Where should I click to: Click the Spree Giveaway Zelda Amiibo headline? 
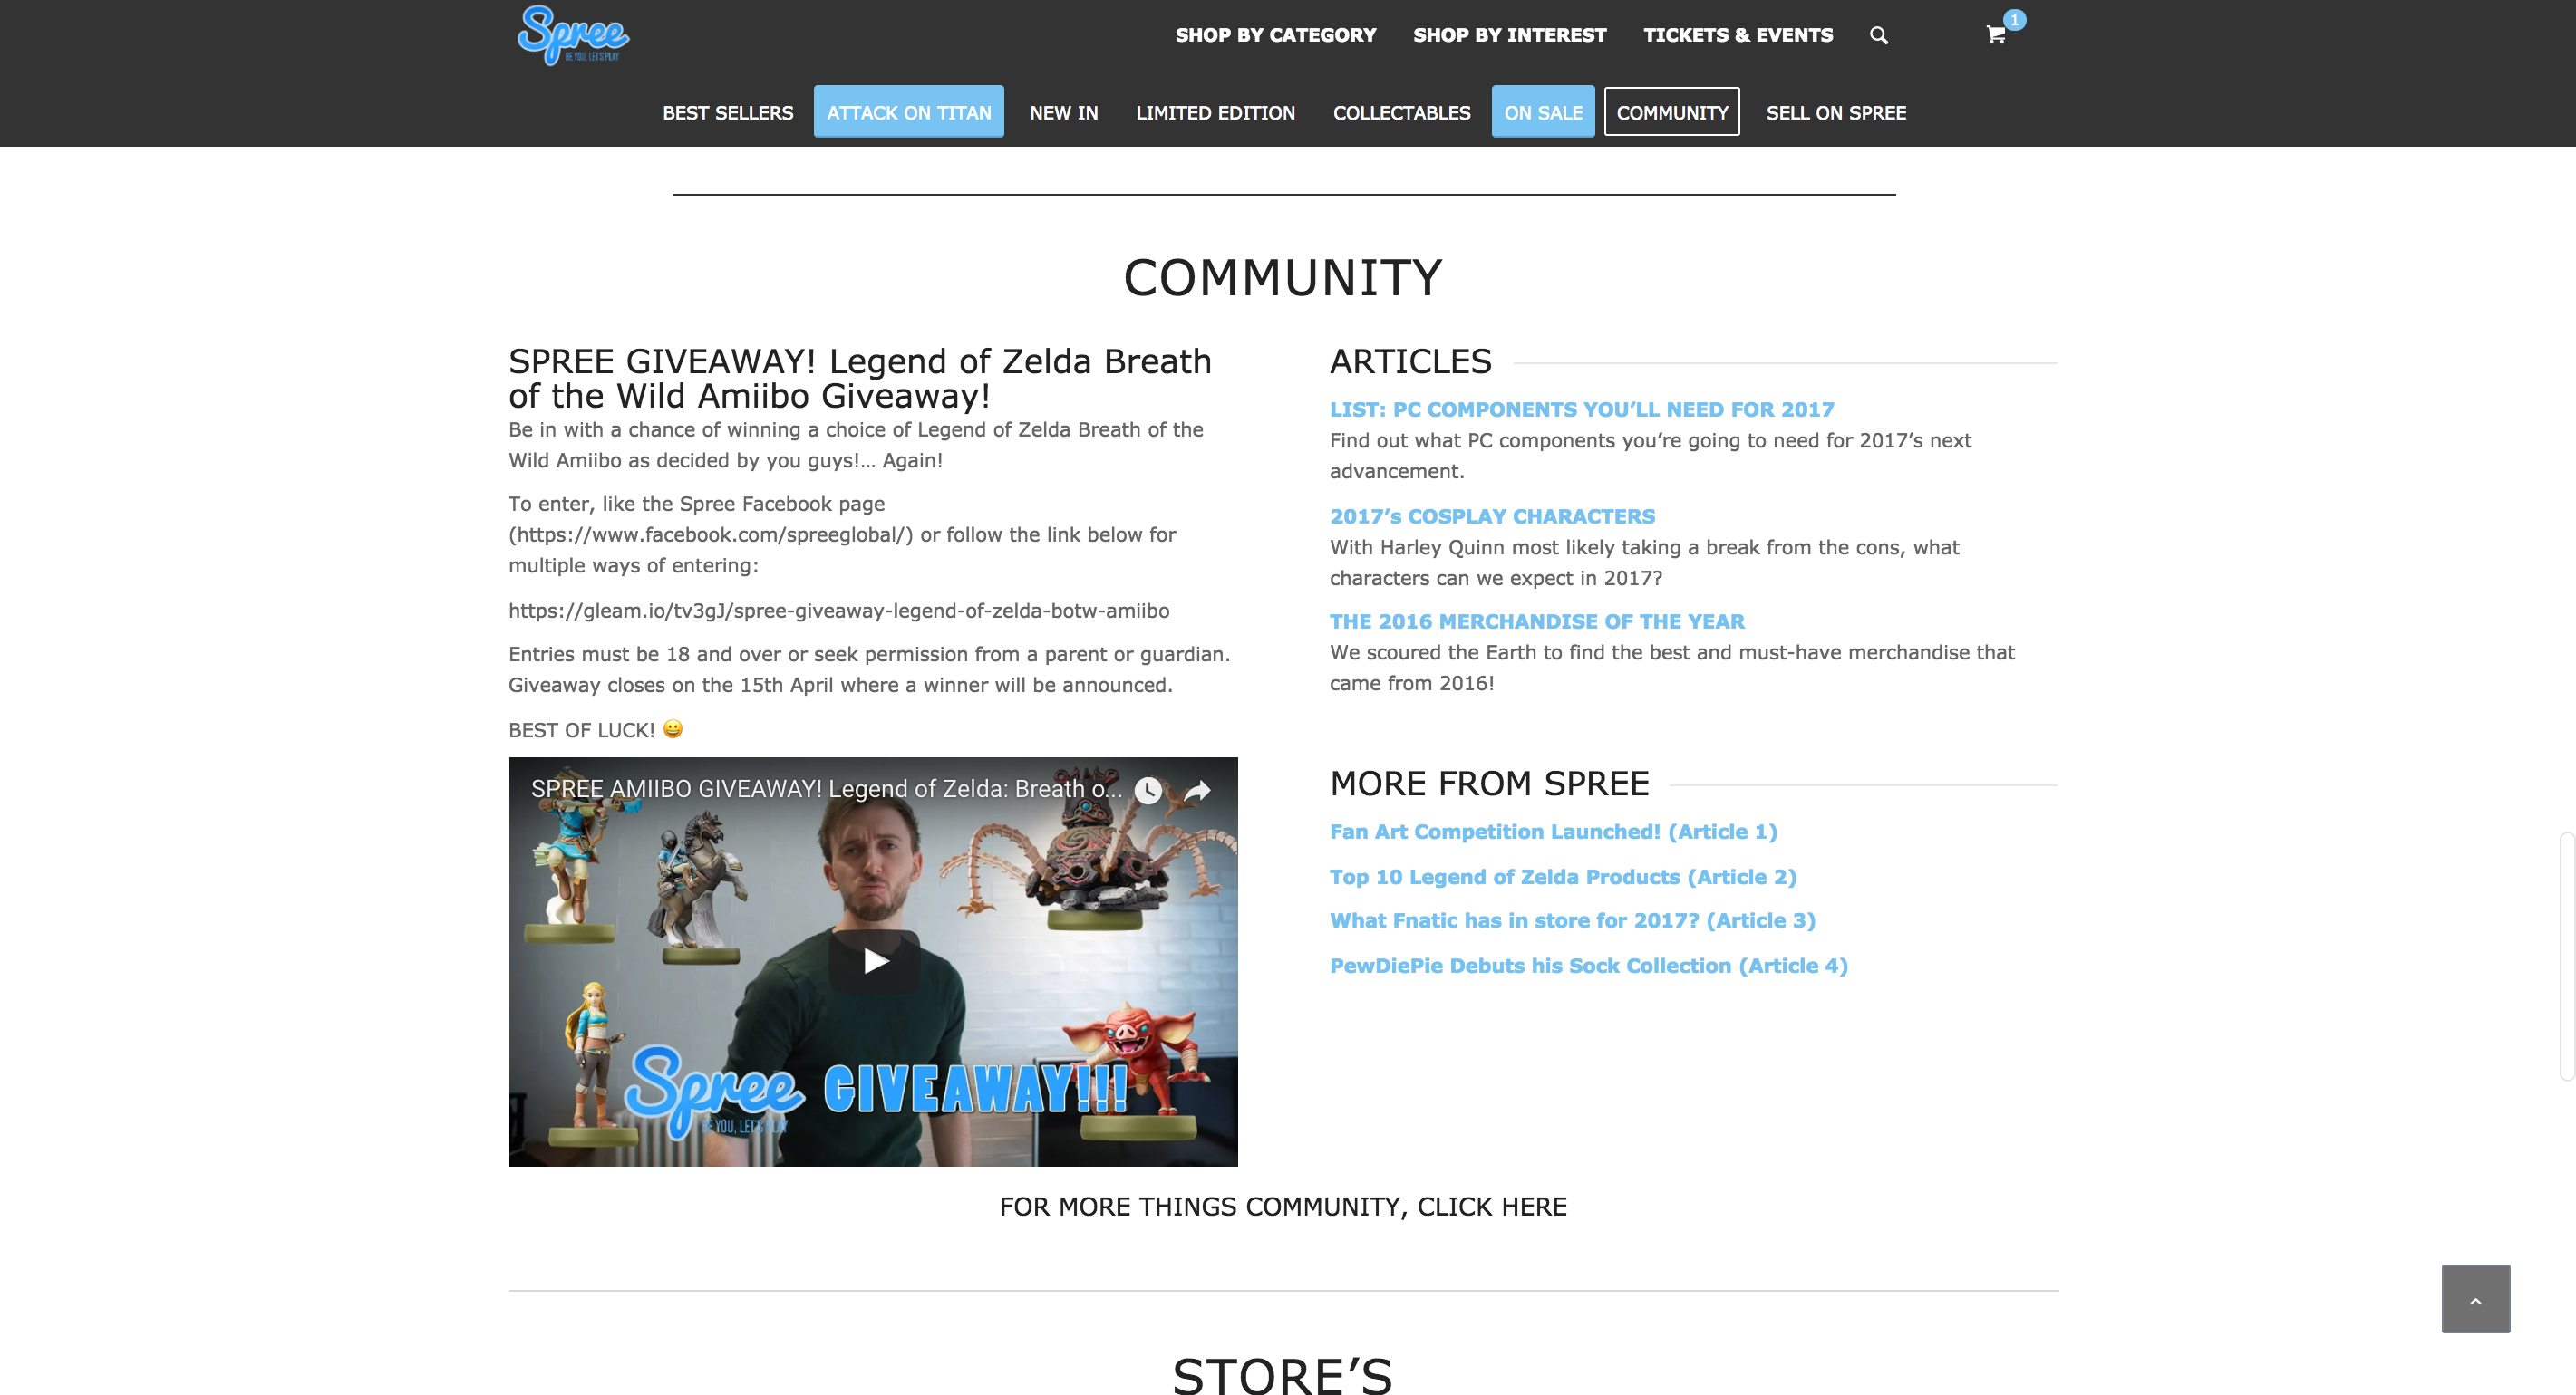coord(860,378)
